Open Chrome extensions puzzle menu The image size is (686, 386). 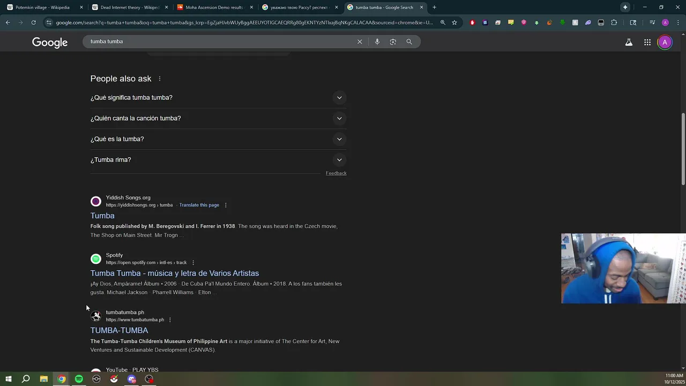(614, 23)
